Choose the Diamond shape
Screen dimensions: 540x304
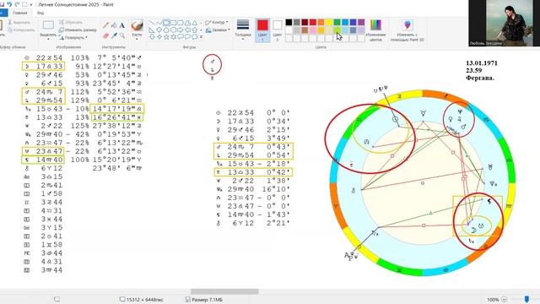click(x=159, y=30)
